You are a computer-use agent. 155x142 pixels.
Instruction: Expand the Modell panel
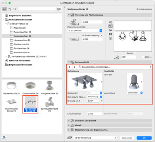[x=69, y=125]
